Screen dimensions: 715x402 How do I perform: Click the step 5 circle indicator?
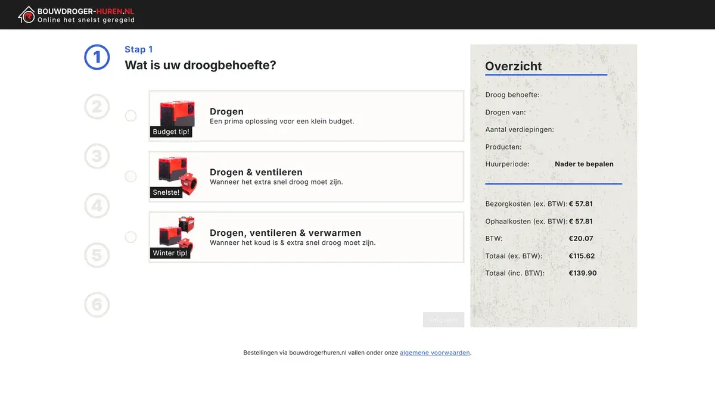click(97, 255)
